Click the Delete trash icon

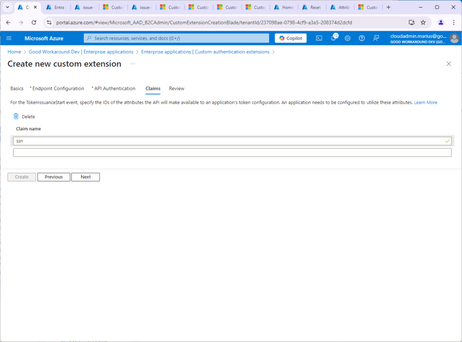16,116
